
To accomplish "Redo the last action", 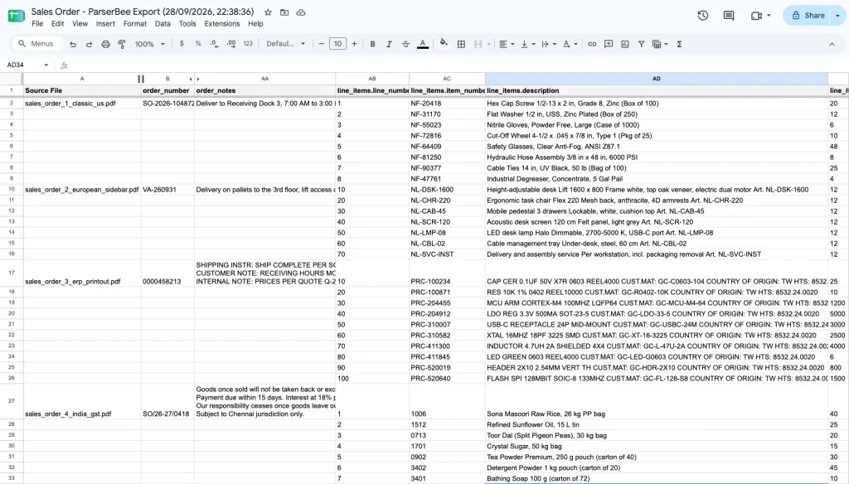I will point(89,44).
